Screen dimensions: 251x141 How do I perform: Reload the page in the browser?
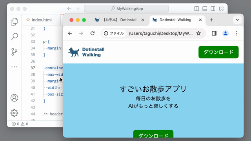tap(93, 33)
